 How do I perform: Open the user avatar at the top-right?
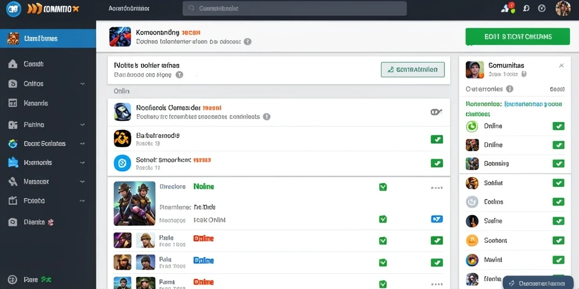click(x=563, y=8)
